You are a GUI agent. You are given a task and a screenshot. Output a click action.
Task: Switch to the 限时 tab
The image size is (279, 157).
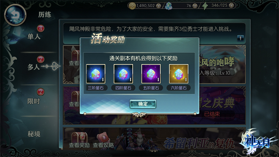click(x=33, y=101)
